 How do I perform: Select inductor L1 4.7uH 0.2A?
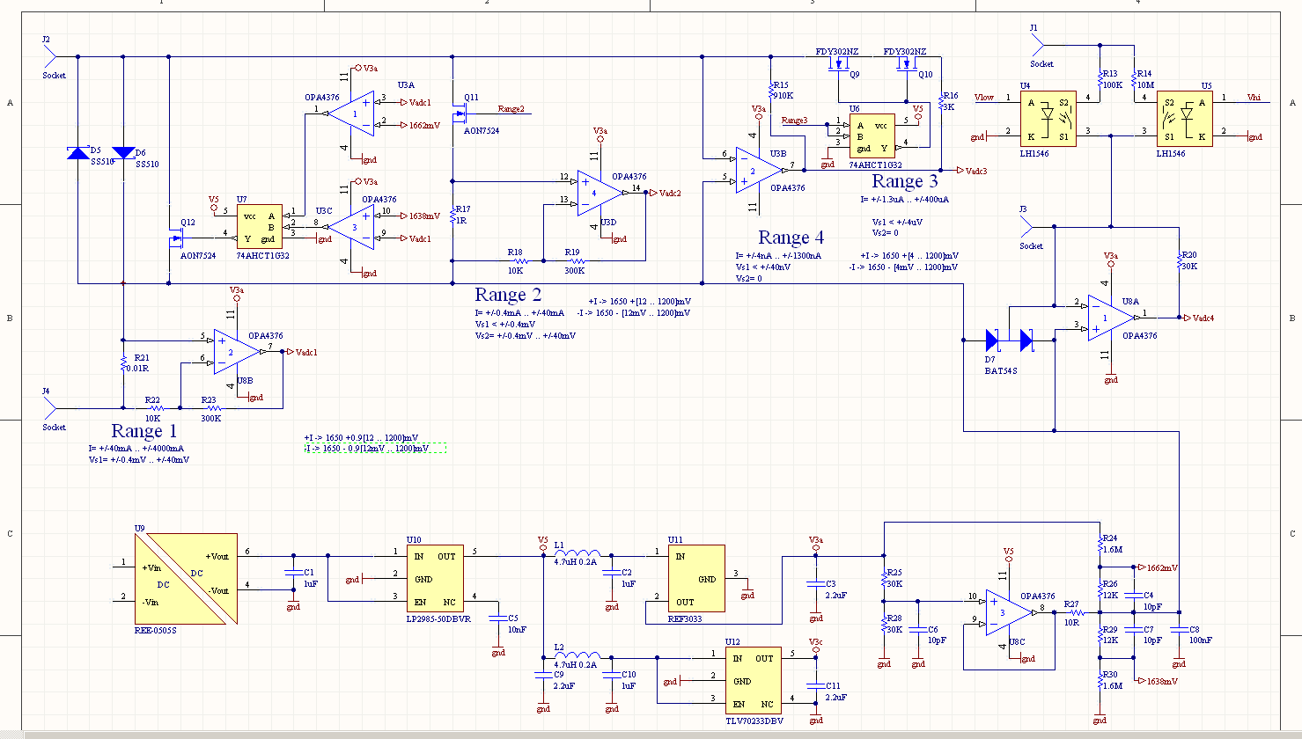(x=577, y=553)
